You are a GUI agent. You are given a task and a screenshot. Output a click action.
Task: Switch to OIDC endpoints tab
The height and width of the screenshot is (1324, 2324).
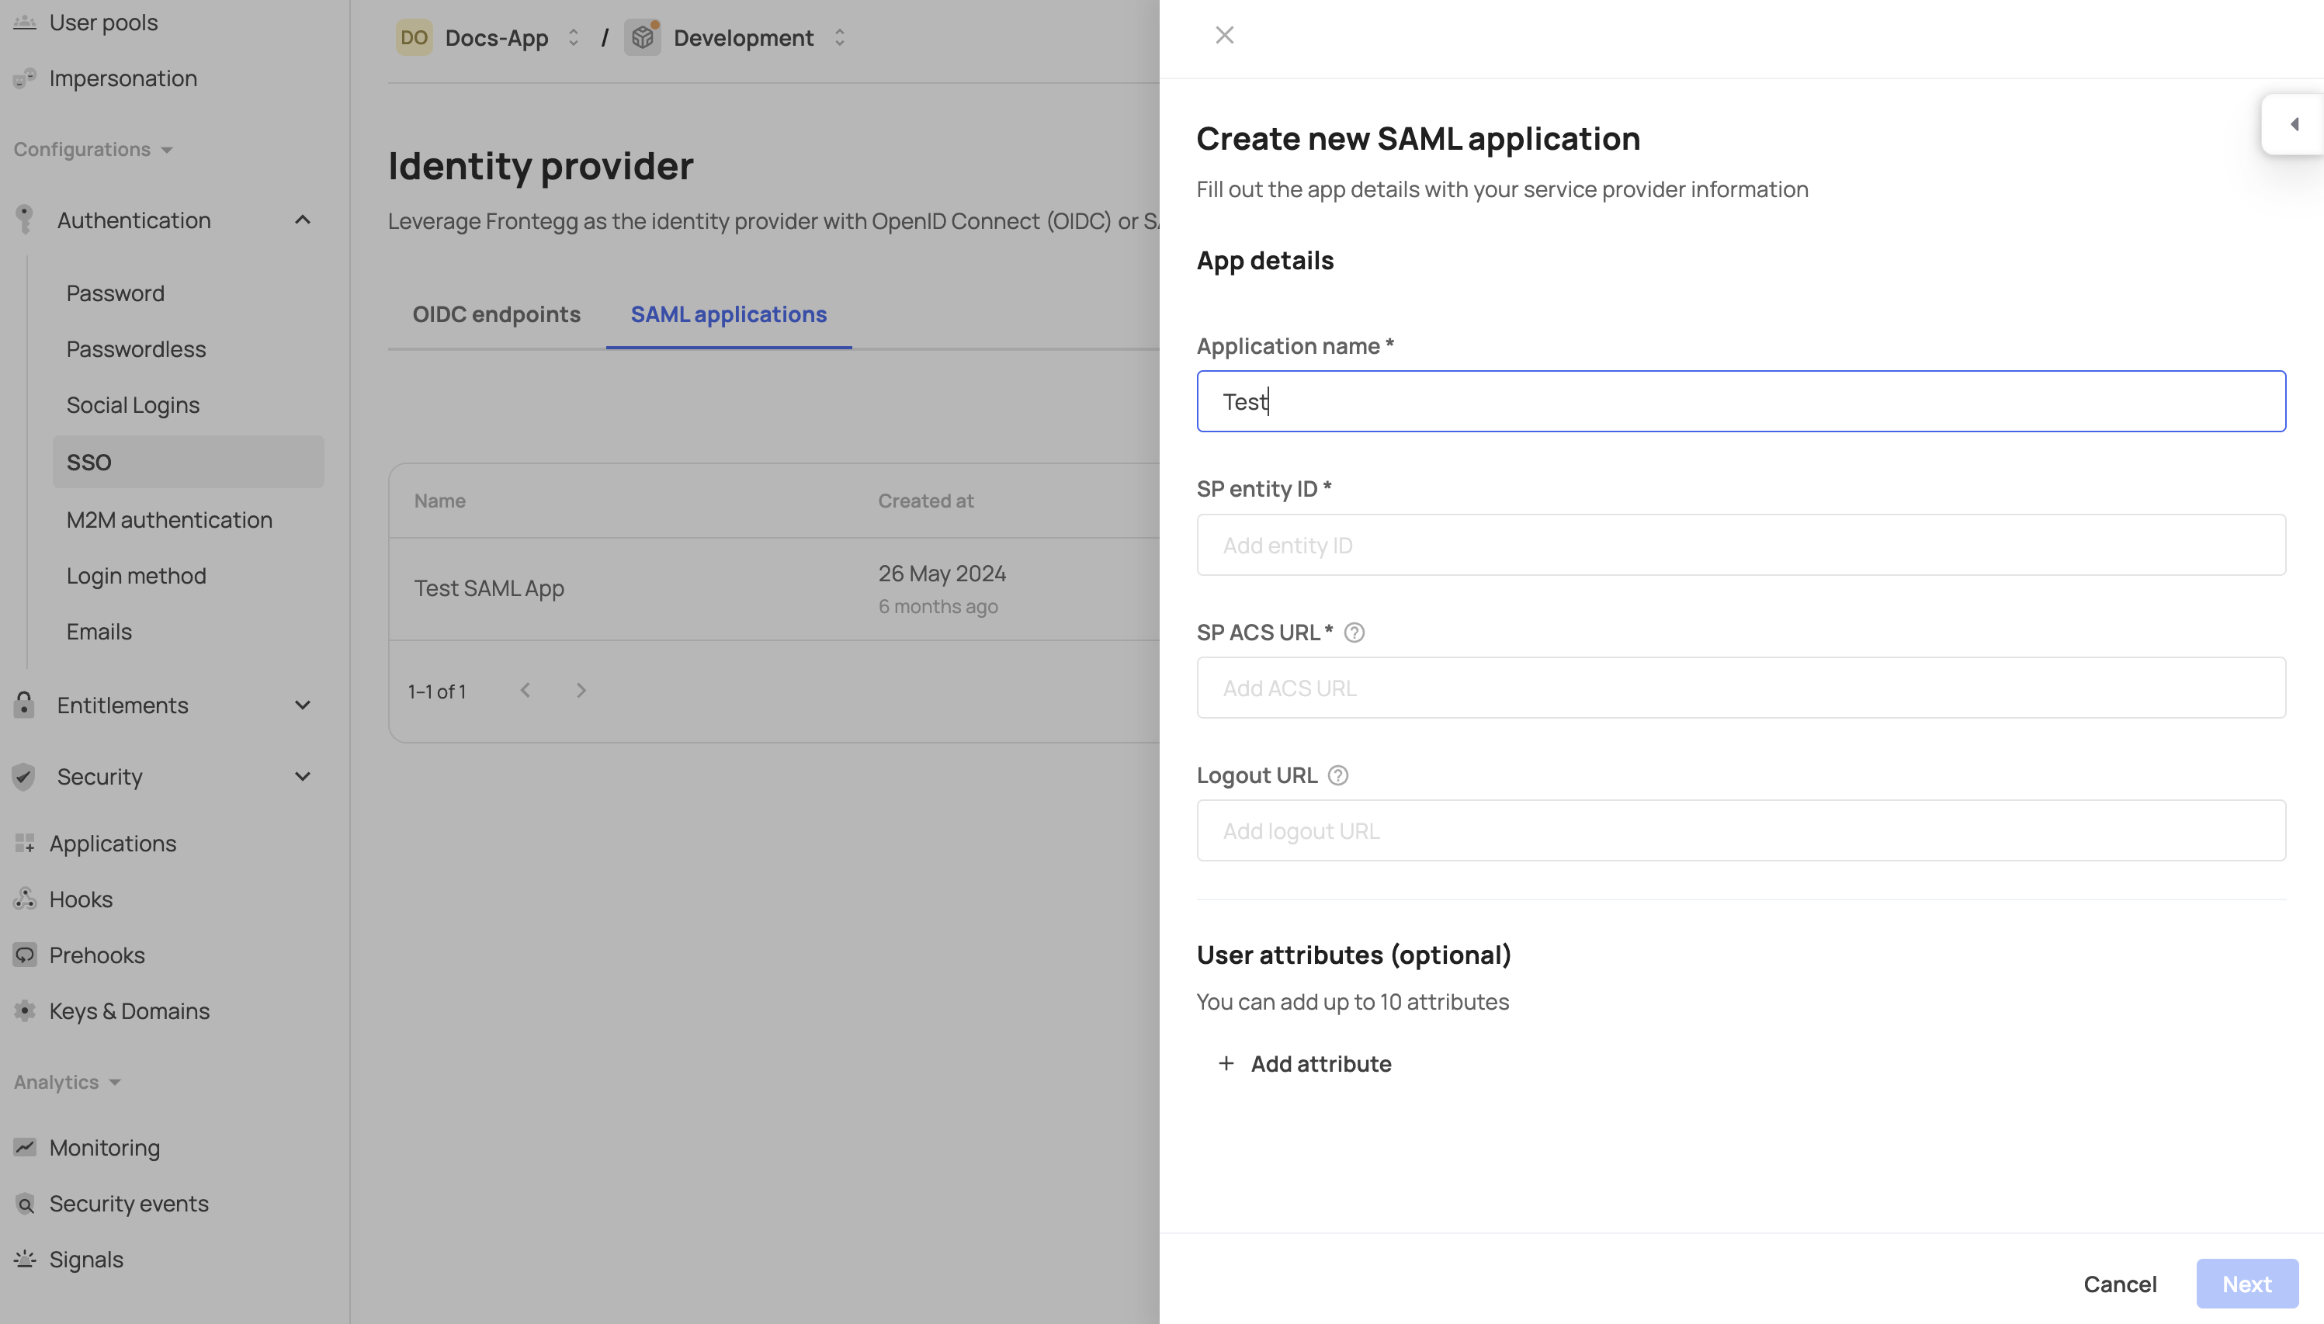click(495, 314)
